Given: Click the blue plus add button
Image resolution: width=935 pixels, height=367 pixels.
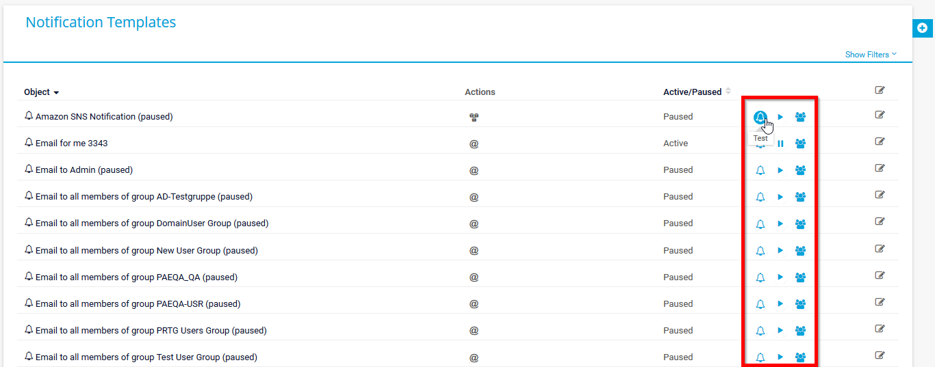Looking at the screenshot, I should pyautogui.click(x=922, y=28).
